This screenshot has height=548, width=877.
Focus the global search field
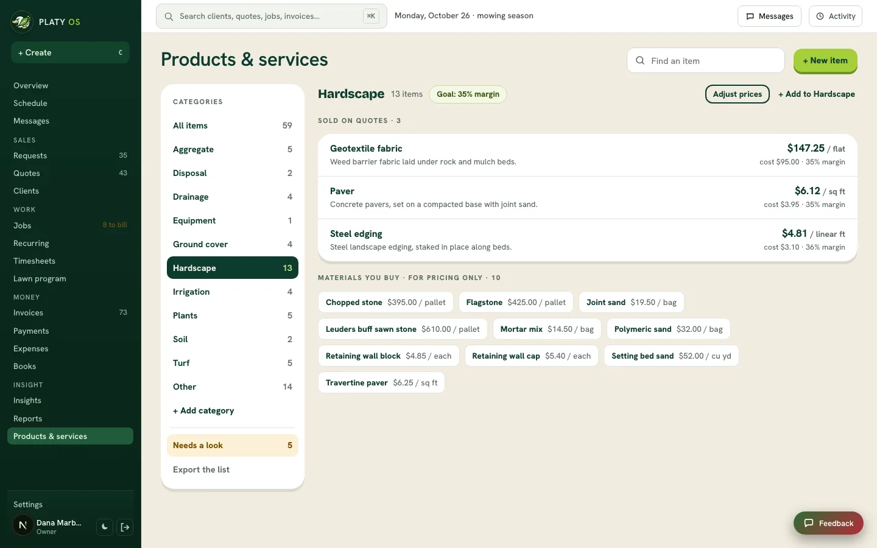coord(272,16)
